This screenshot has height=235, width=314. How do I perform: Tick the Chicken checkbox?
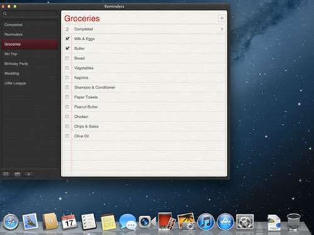pyautogui.click(x=67, y=117)
